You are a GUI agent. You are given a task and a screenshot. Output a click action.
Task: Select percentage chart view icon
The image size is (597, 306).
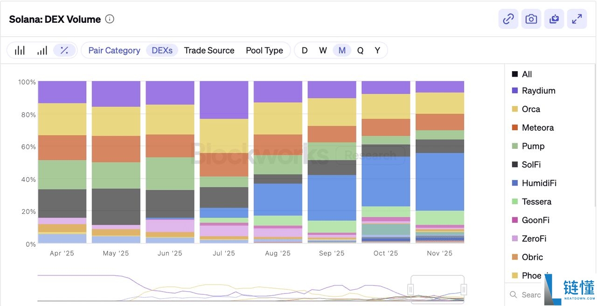64,50
